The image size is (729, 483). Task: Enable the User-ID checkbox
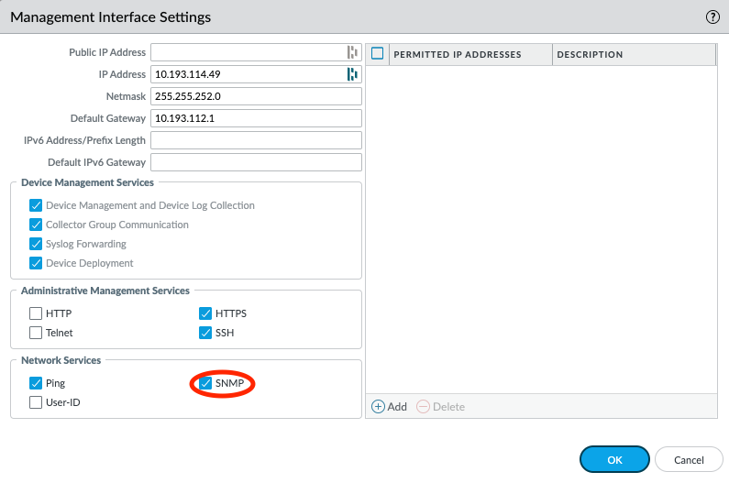(x=37, y=402)
